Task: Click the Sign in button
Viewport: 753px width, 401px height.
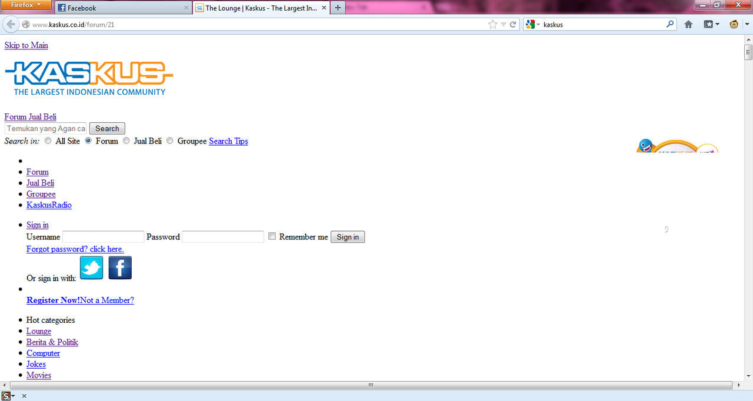Action: click(348, 237)
